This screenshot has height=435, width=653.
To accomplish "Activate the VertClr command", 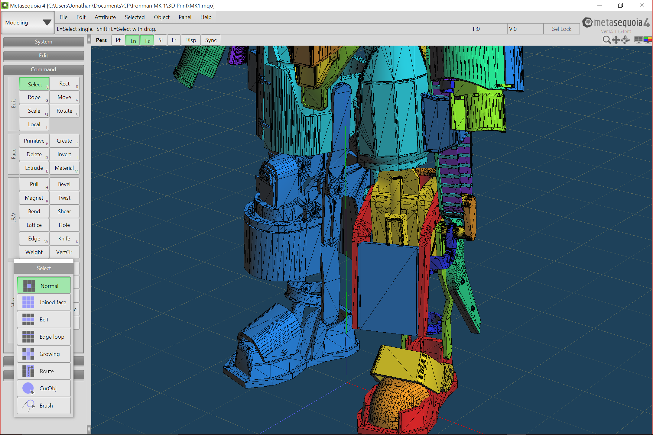I will (64, 252).
